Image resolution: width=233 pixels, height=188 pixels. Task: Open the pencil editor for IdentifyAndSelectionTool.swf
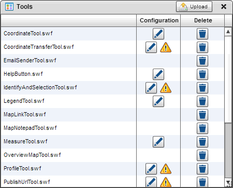point(151,88)
